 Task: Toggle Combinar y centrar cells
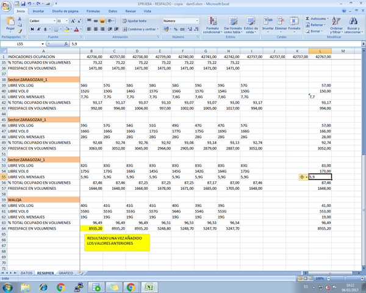tap(140, 29)
